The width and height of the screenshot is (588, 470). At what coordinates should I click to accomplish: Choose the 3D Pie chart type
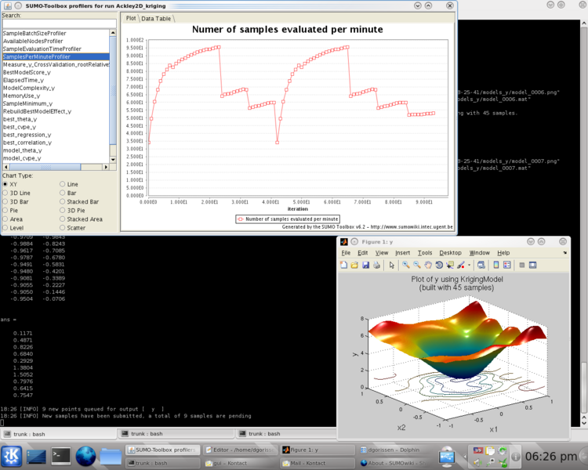point(63,210)
